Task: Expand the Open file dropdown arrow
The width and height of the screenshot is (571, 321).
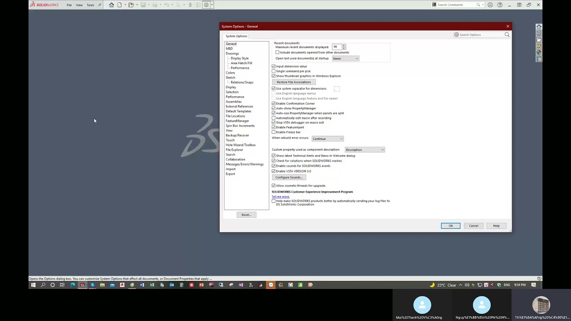Action: (x=137, y=5)
